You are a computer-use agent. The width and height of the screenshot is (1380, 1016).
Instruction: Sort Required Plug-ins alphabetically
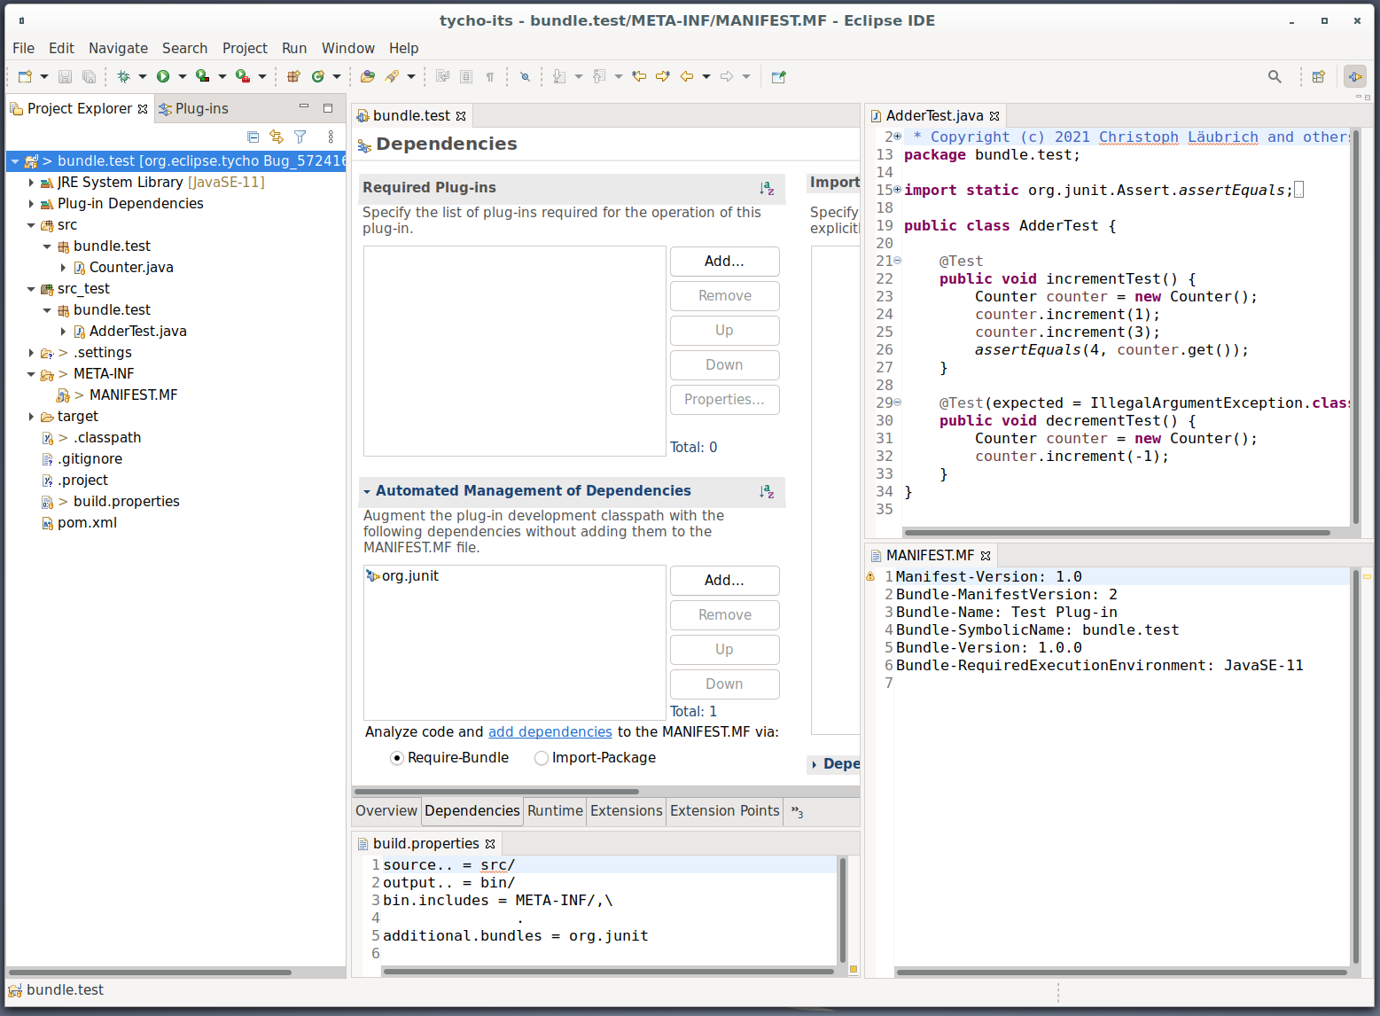pos(767,188)
